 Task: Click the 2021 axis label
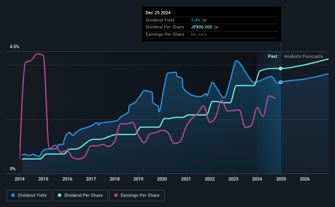coord(186,179)
